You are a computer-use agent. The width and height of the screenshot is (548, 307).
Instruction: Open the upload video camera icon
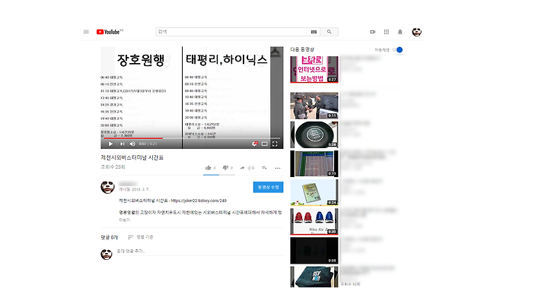[x=372, y=32]
